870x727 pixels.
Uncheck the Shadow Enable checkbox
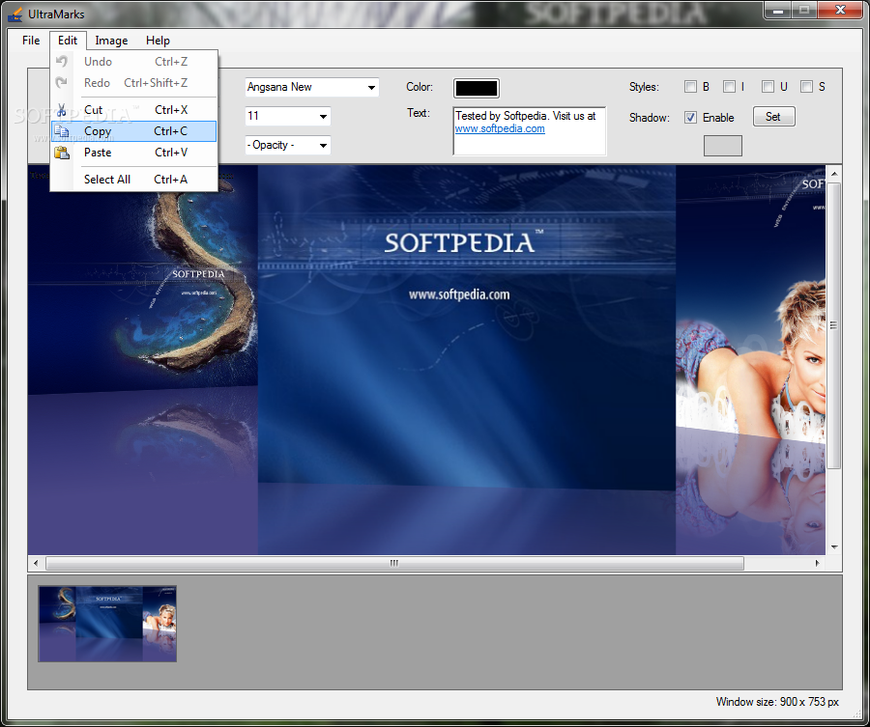point(690,118)
